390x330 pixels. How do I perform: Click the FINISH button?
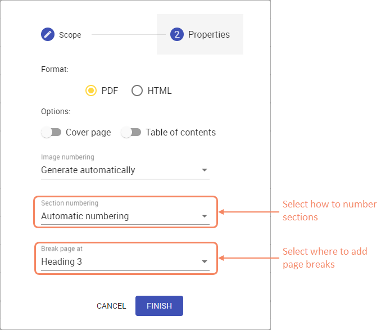[x=159, y=306]
